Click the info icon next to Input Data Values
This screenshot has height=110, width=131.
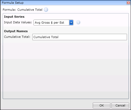click(x=78, y=22)
